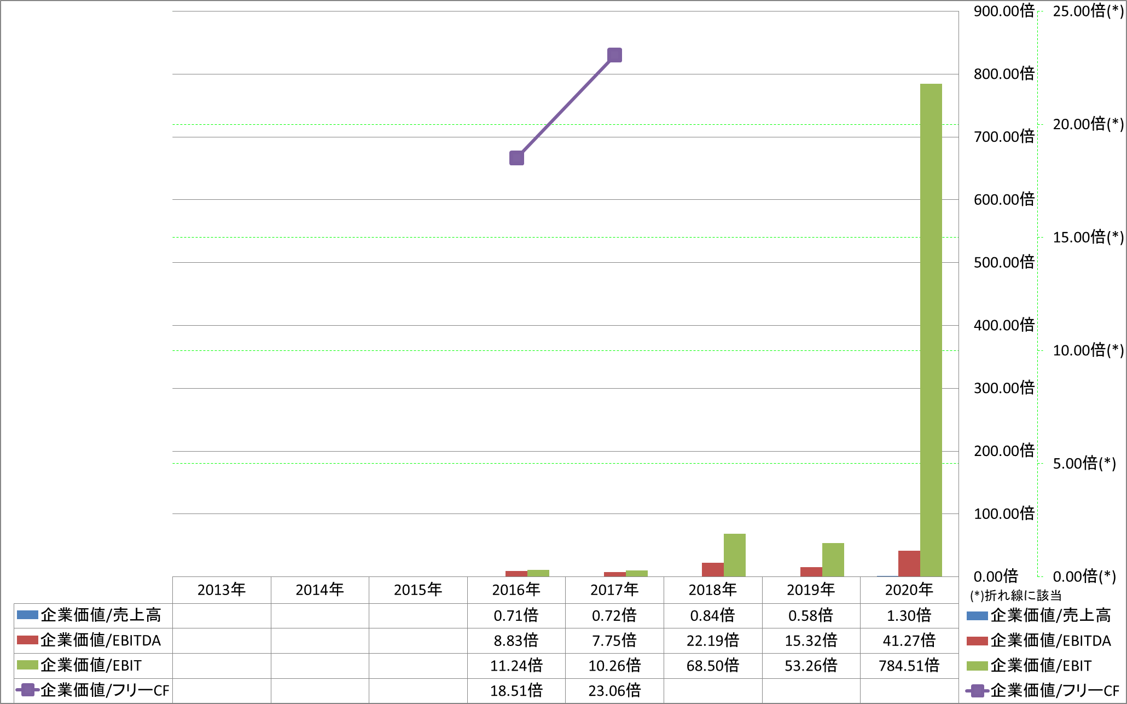Select the 2014年 column header

[320, 590]
